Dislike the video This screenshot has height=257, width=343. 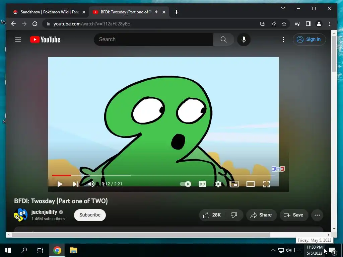click(x=234, y=215)
